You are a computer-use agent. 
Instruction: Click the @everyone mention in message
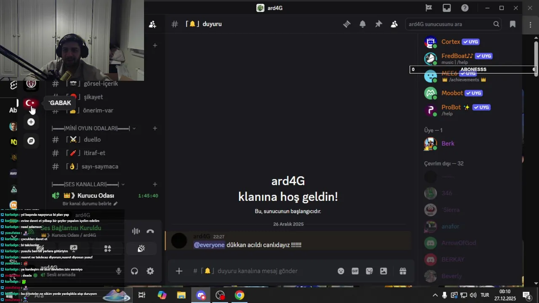tap(209, 245)
